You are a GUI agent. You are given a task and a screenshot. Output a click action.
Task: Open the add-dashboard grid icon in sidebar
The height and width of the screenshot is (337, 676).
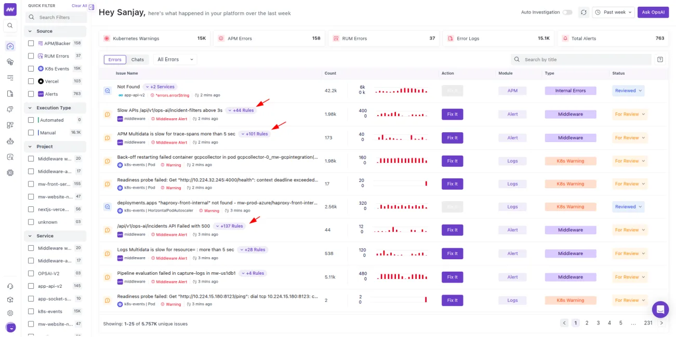10,125
